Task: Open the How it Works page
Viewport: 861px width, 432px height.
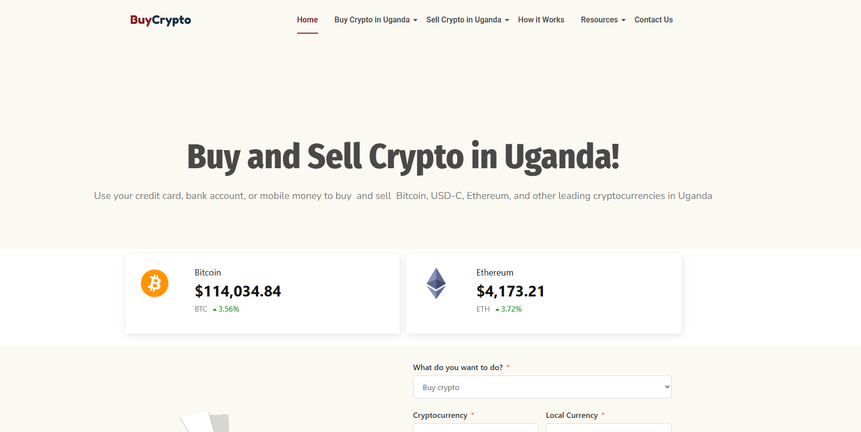Action: (541, 20)
